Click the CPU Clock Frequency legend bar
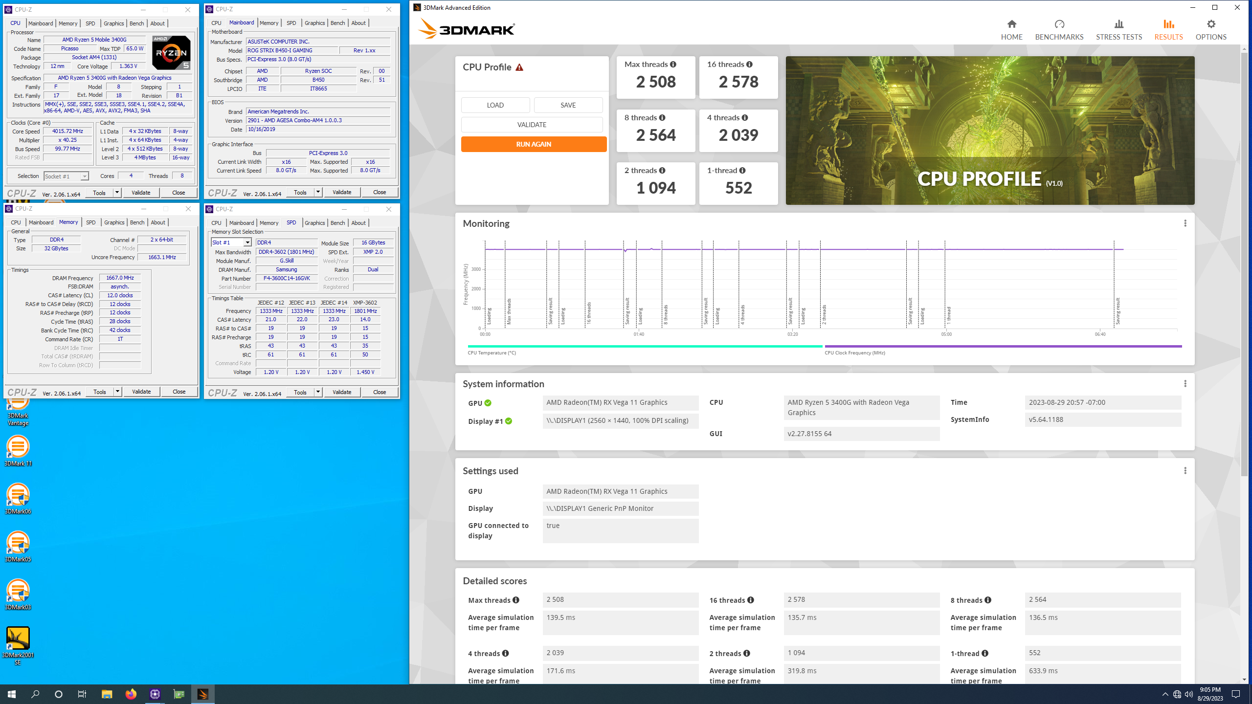The image size is (1252, 704). coord(1003,346)
